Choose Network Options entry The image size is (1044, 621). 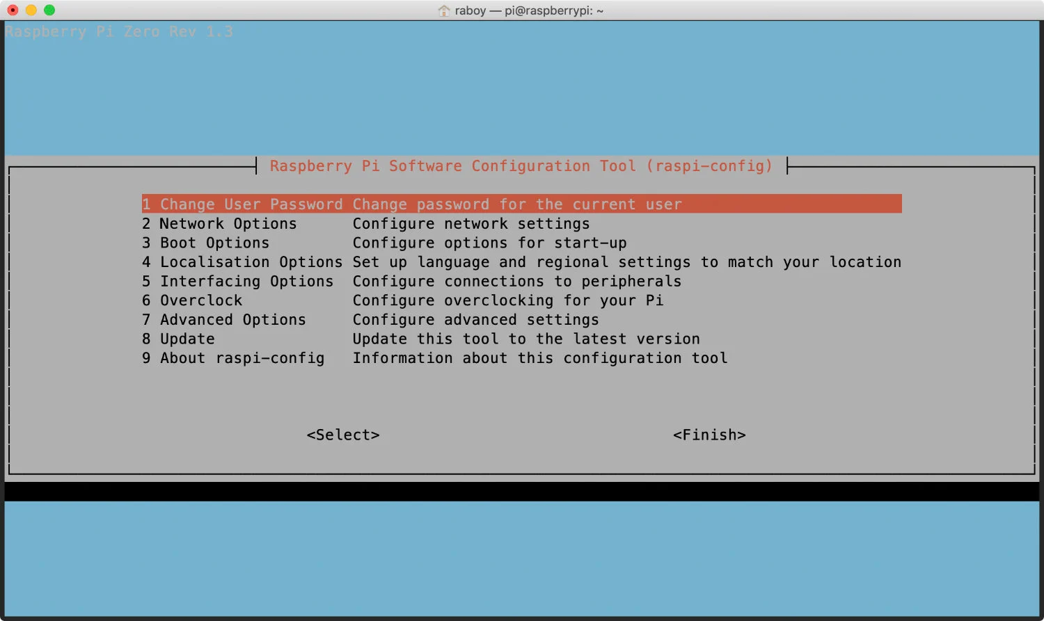219,223
